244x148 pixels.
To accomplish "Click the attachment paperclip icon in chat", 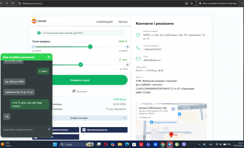I will pyautogui.click(x=49, y=129).
